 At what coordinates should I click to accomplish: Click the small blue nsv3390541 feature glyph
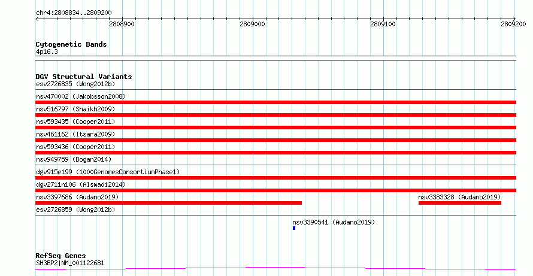coord(294,229)
